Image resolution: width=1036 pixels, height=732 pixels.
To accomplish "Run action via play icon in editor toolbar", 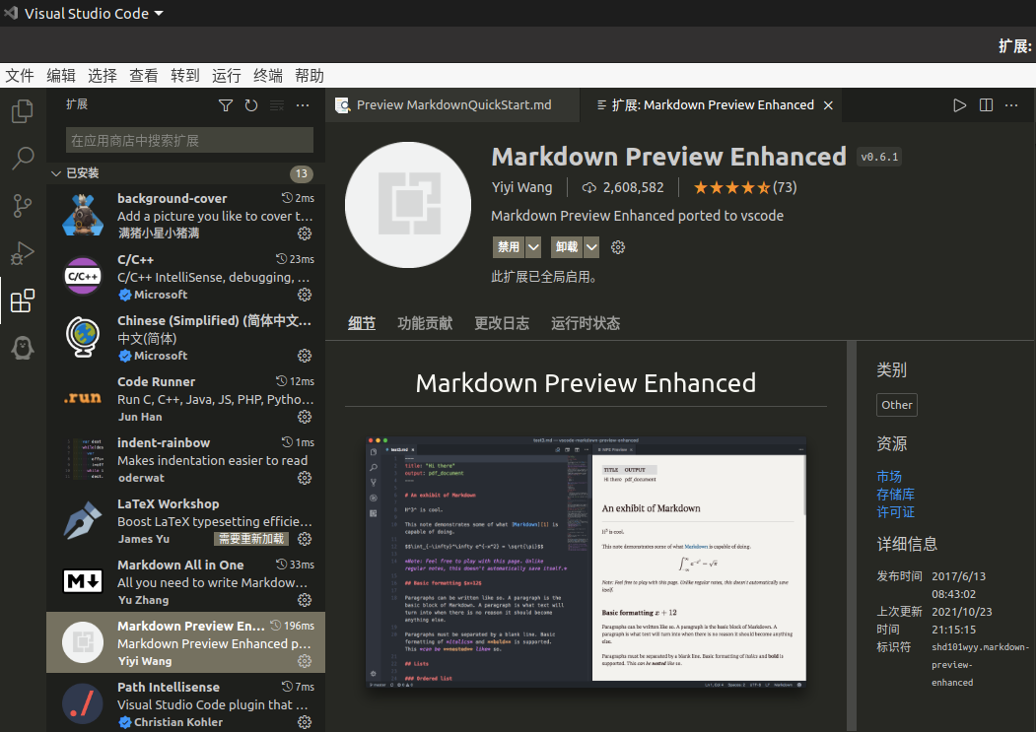I will click(x=959, y=105).
